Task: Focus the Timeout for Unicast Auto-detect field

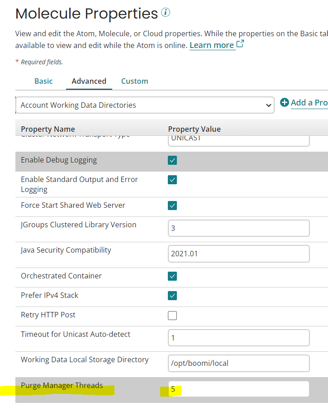Action: [238, 338]
